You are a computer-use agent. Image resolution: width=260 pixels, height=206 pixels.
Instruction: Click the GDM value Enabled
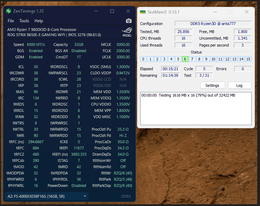click(x=36, y=57)
